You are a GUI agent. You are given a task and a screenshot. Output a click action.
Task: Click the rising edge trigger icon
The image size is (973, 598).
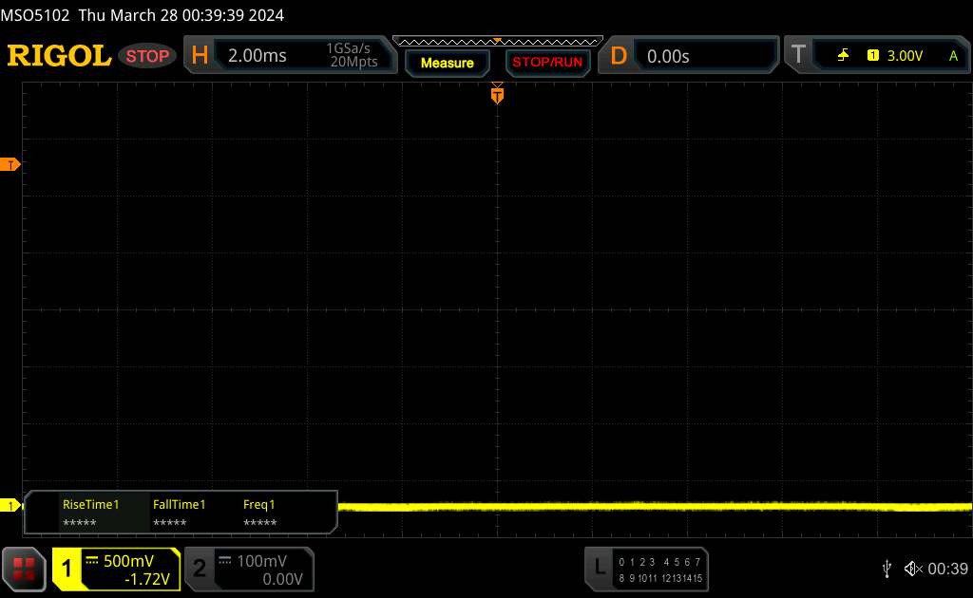pos(843,55)
